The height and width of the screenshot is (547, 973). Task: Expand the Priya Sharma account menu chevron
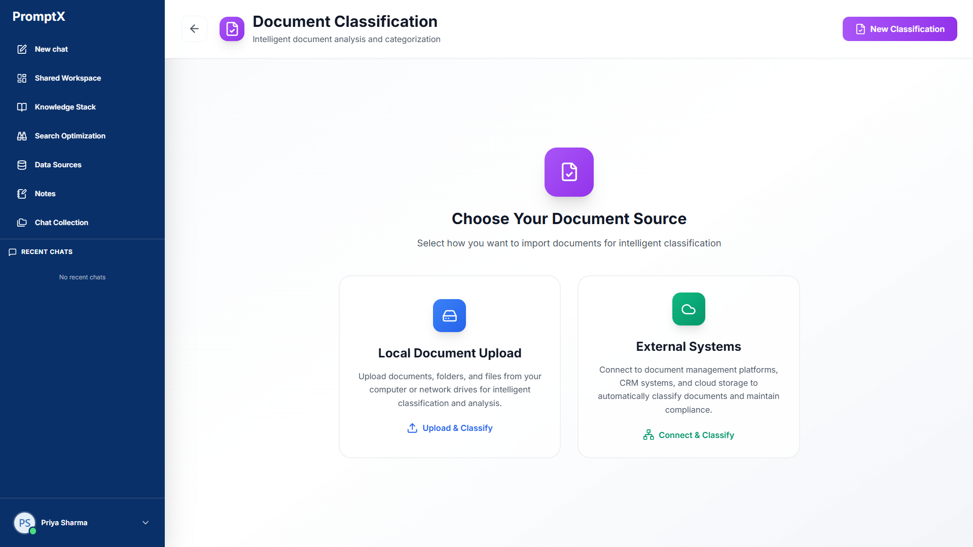(146, 523)
